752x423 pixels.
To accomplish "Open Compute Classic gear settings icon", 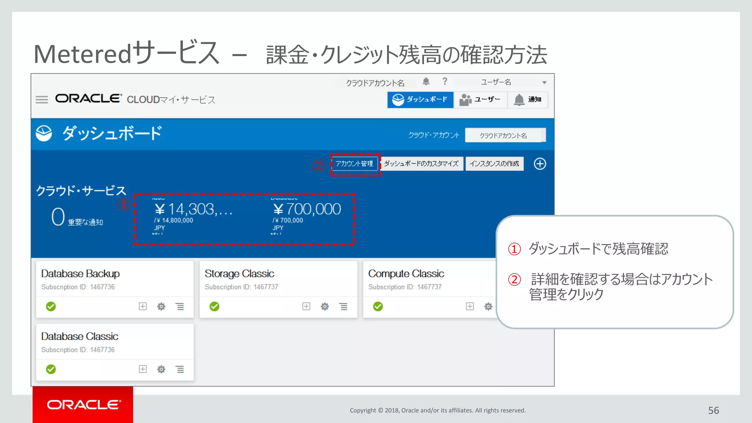I will pos(488,306).
